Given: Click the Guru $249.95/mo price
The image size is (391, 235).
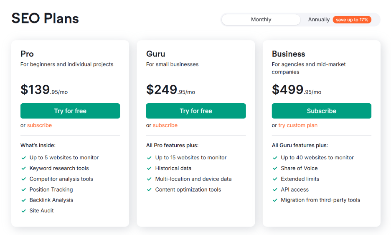Looking at the screenshot, I should (170, 90).
